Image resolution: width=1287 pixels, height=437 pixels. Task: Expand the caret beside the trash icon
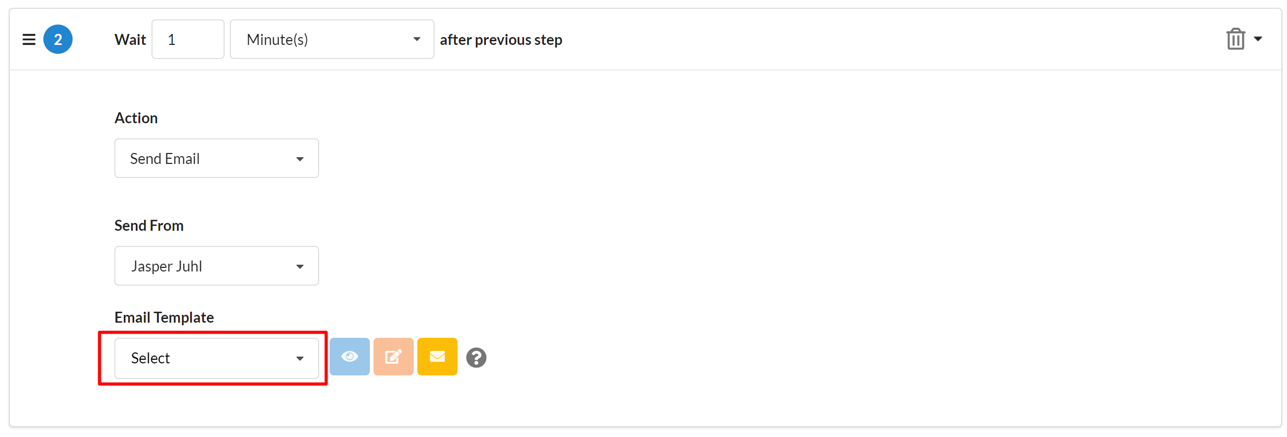pos(1258,39)
